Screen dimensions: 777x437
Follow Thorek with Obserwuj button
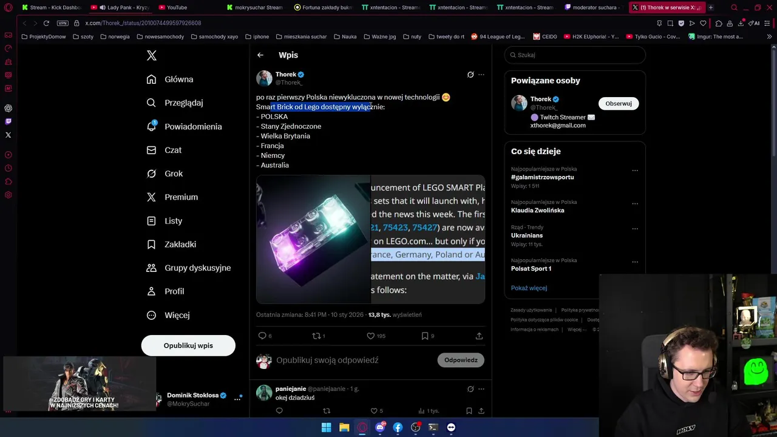619,103
